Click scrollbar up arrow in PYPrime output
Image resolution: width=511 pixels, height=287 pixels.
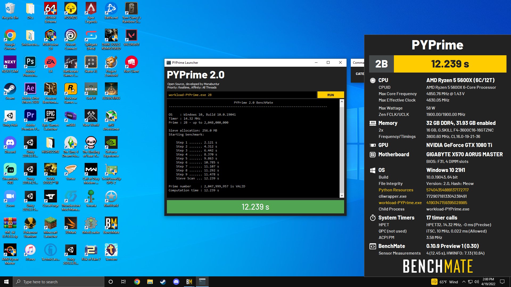[342, 102]
